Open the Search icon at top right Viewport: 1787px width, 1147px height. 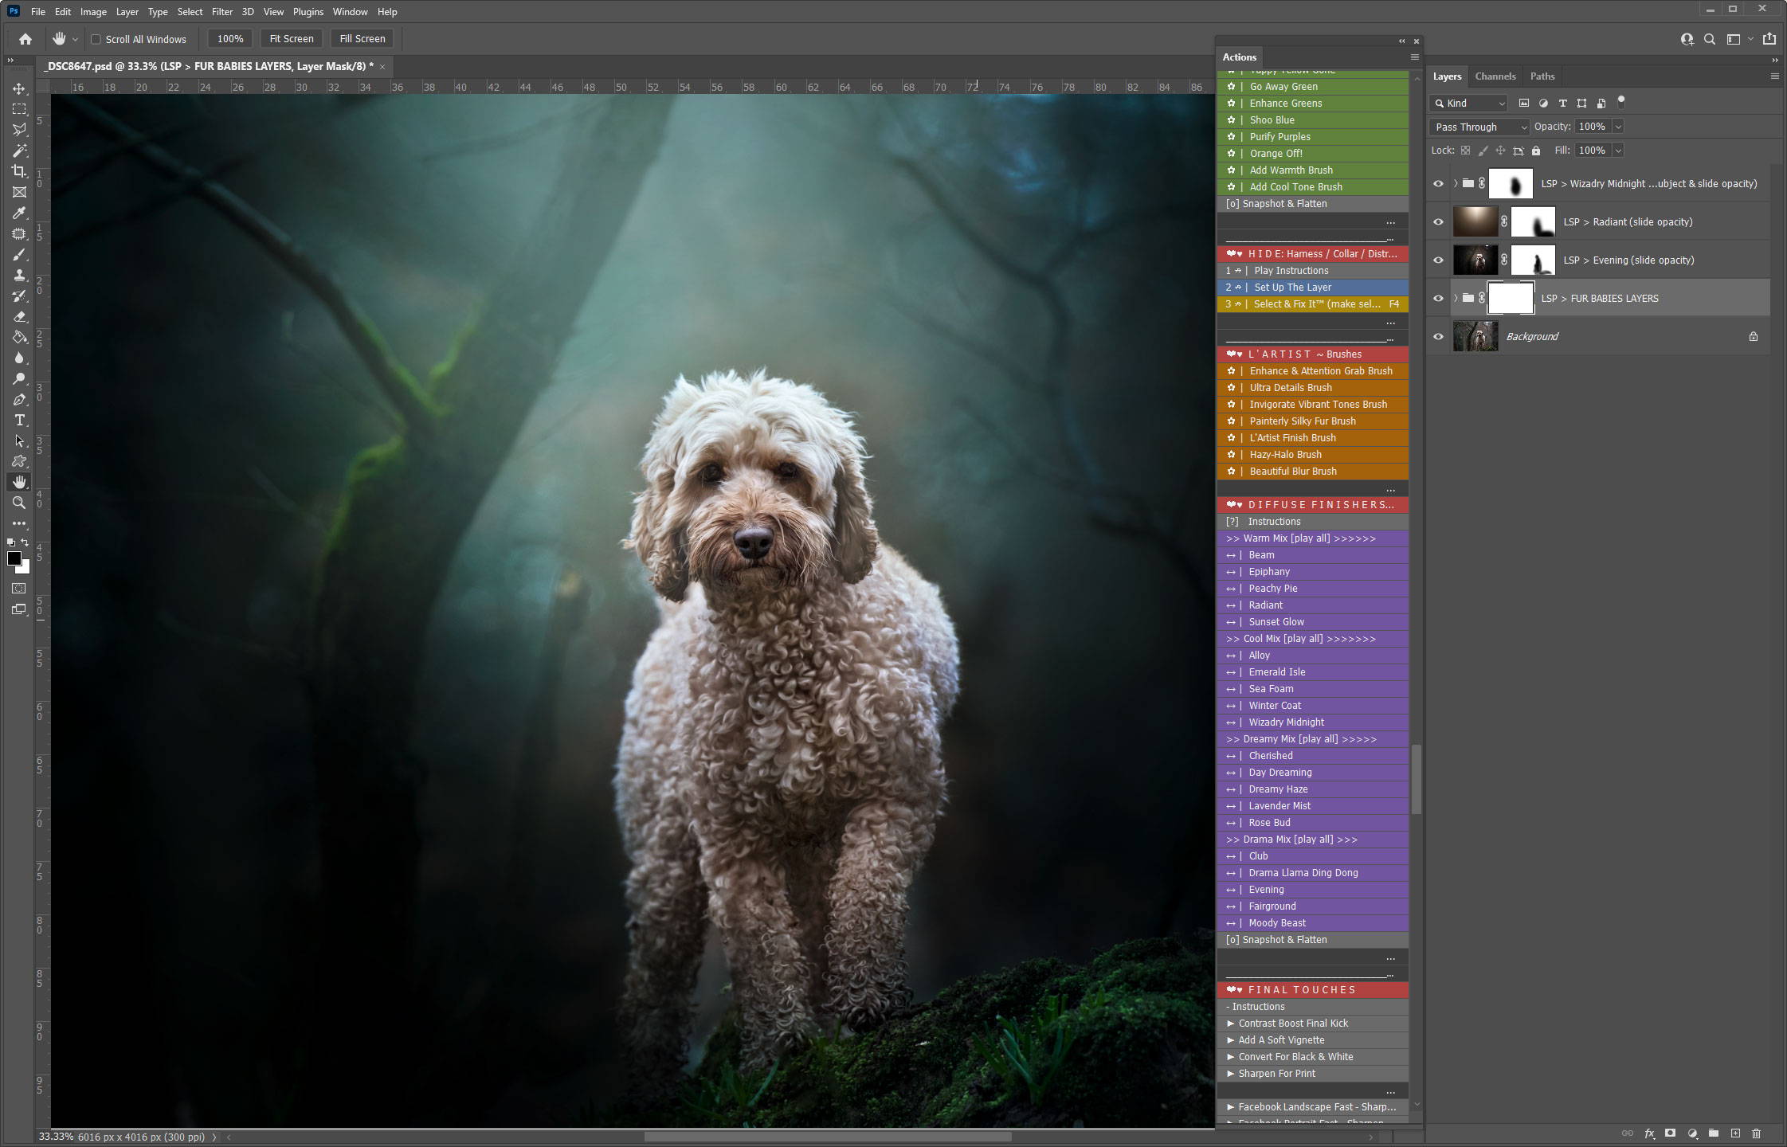tap(1710, 39)
